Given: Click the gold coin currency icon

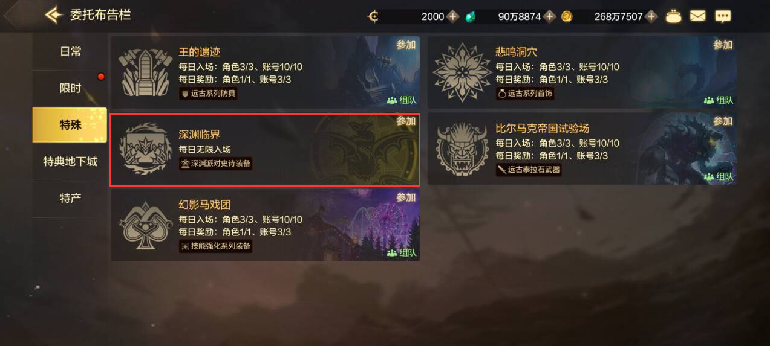Looking at the screenshot, I should (x=567, y=16).
